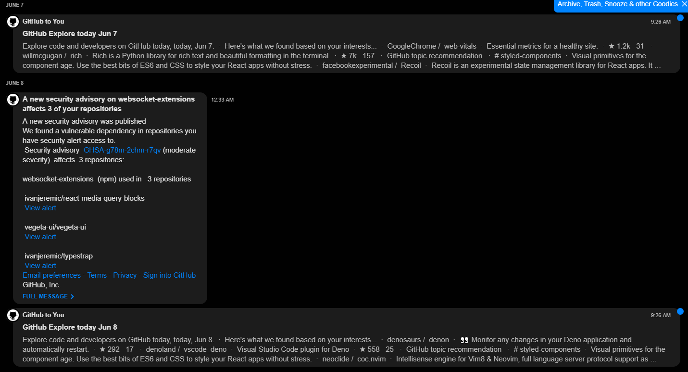Click repository name ivanjeremic/react-media-query-blocks
688x372 pixels.
coord(85,198)
